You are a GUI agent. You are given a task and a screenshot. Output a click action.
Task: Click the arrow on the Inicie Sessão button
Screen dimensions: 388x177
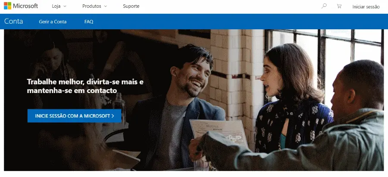[x=113, y=116]
